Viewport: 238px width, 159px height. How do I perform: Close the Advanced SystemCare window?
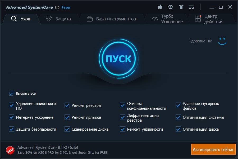click(230, 7)
